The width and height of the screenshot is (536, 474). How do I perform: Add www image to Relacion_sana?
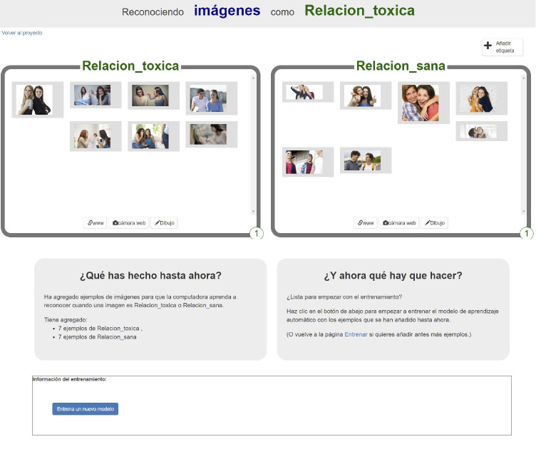coord(366,223)
